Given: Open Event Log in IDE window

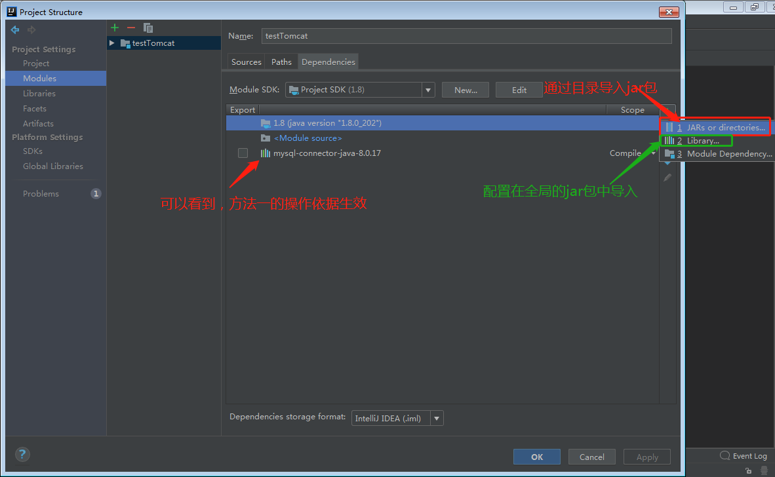Looking at the screenshot, I should (x=744, y=456).
